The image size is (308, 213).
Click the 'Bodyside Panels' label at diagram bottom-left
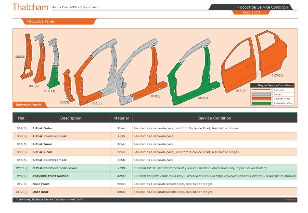tap(29, 105)
